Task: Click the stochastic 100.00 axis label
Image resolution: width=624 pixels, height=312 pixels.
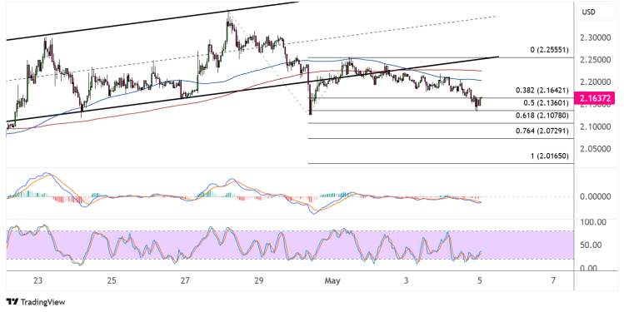Action: (593, 222)
